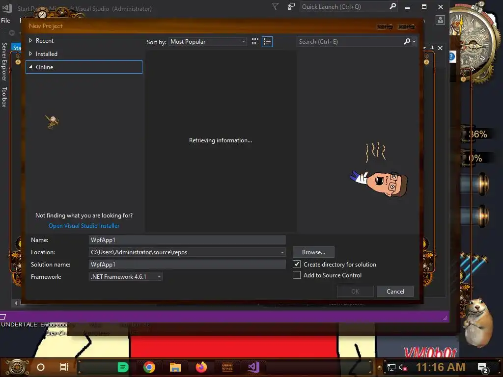This screenshot has width=503, height=377.
Task: Launch Google Chrome from taskbar
Action: (x=149, y=367)
